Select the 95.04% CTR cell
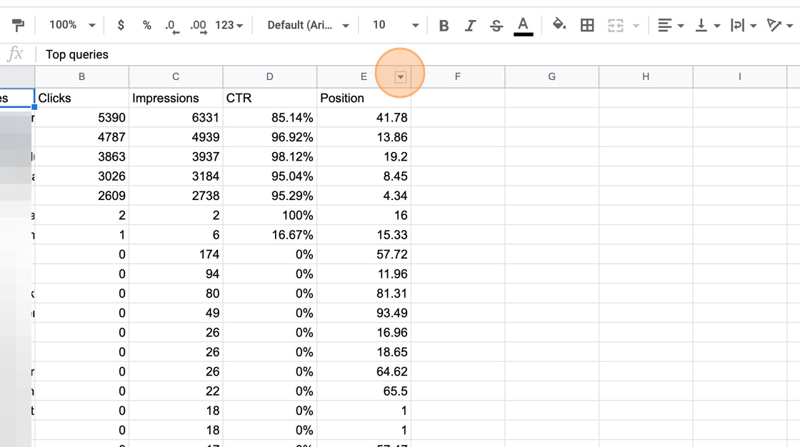The height and width of the screenshot is (447, 800). click(x=269, y=176)
